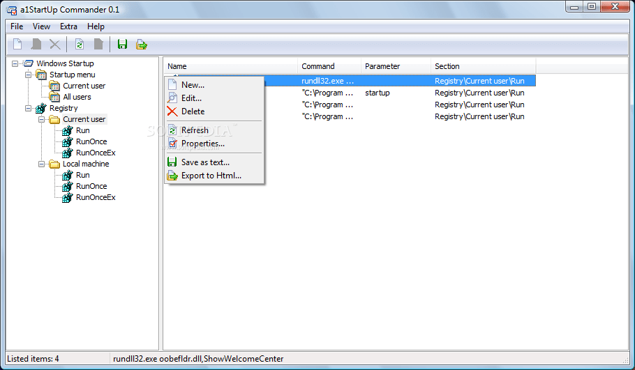This screenshot has height=370, width=635.
Task: Click icon beside All users in tree
Action: 54,97
